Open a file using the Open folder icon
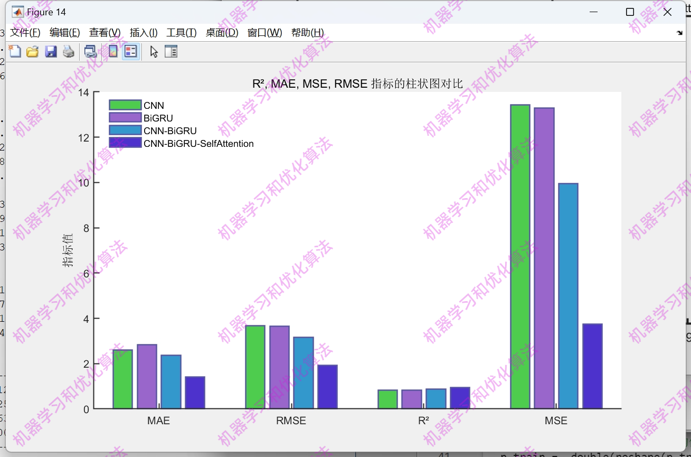Screen dimensions: 691x457 32,51
